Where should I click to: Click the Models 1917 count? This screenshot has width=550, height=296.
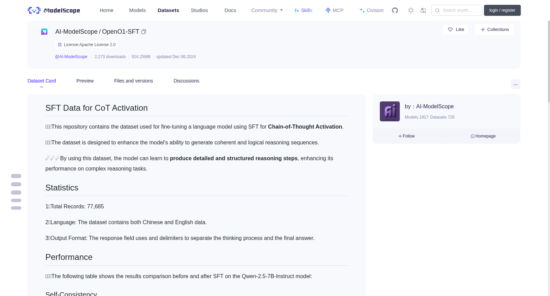(x=417, y=117)
